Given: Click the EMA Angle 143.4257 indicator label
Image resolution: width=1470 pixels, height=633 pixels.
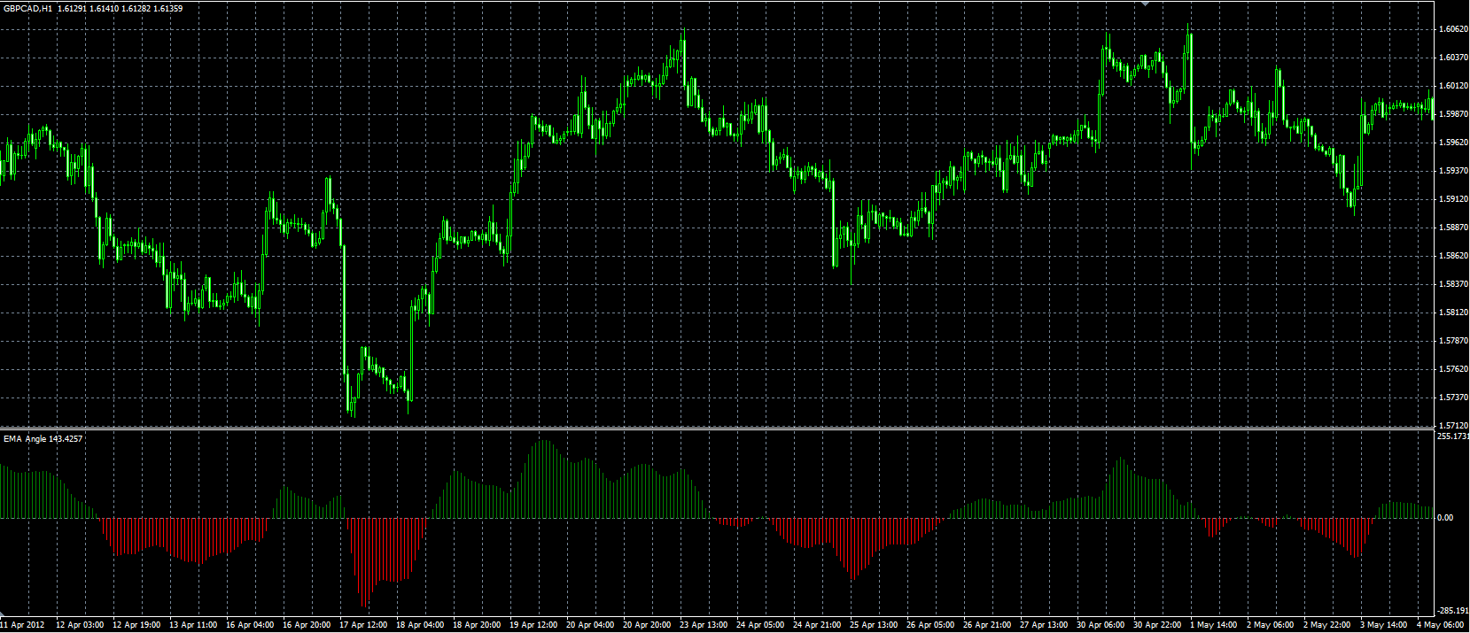Looking at the screenshot, I should [x=43, y=439].
